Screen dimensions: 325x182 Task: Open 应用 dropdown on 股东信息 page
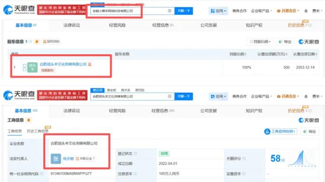click(x=218, y=11)
